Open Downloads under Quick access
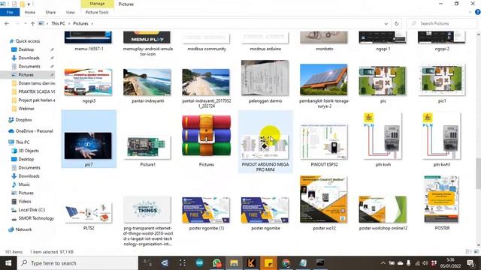Screen dimensions: 481x270 coord(29,58)
